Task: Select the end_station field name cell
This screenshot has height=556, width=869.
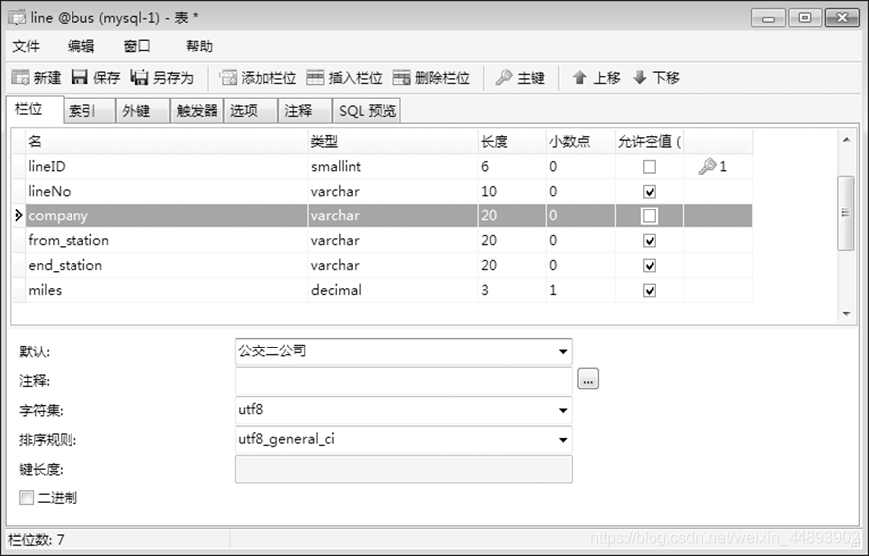Action: coord(166,265)
